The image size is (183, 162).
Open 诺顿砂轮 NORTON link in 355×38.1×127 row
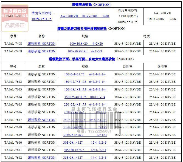(x=41, y=158)
